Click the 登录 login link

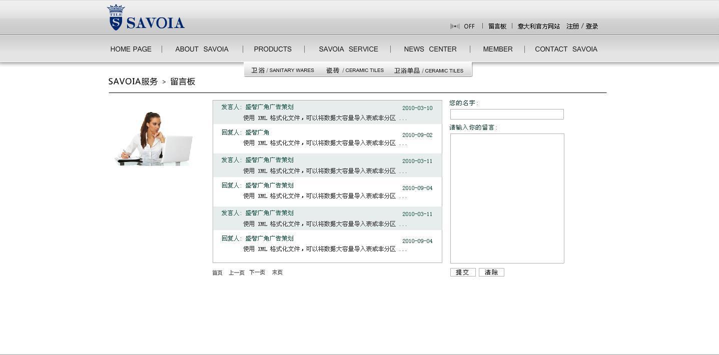click(x=592, y=26)
